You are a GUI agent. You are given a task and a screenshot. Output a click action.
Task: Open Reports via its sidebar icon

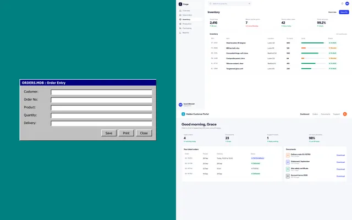point(180,32)
